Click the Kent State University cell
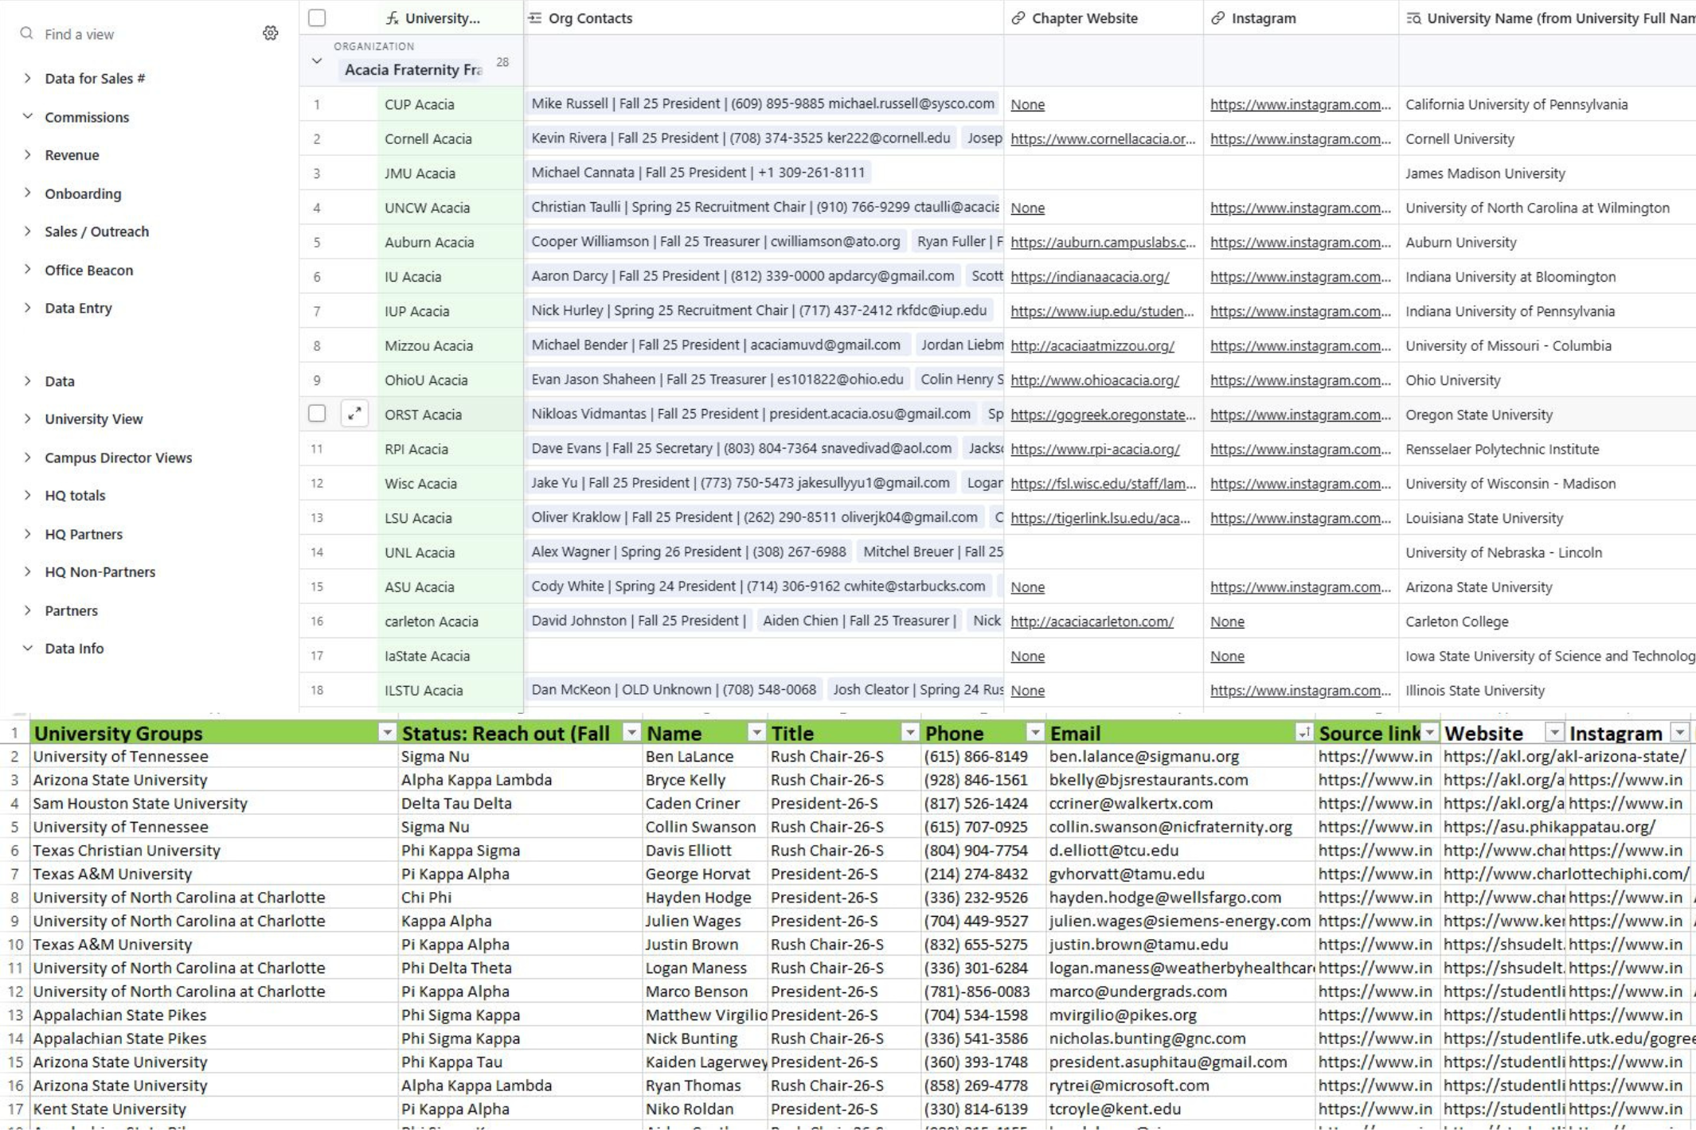Screen dimensions: 1696x1130 pyautogui.click(x=213, y=1109)
